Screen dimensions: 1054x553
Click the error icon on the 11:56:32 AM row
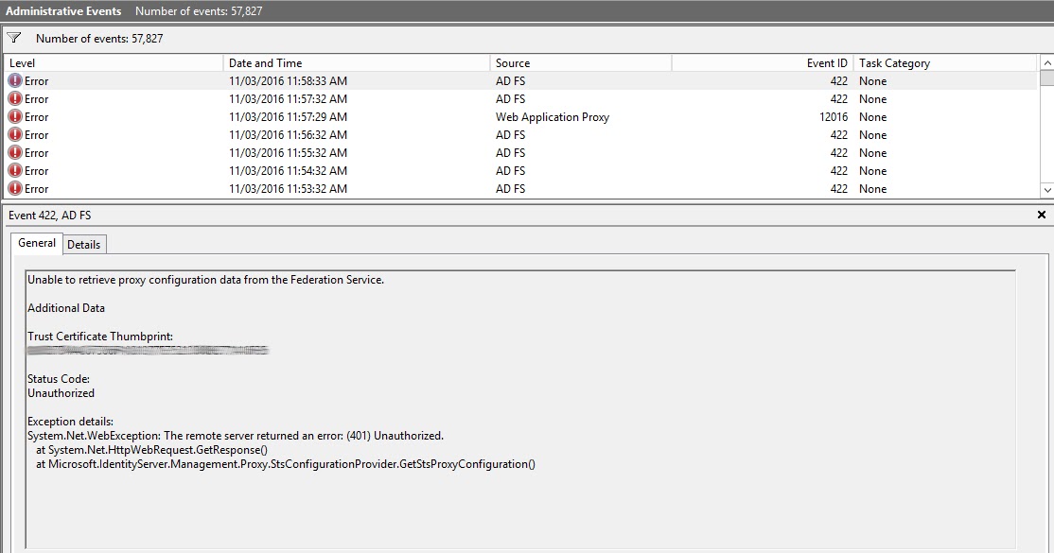(12, 134)
